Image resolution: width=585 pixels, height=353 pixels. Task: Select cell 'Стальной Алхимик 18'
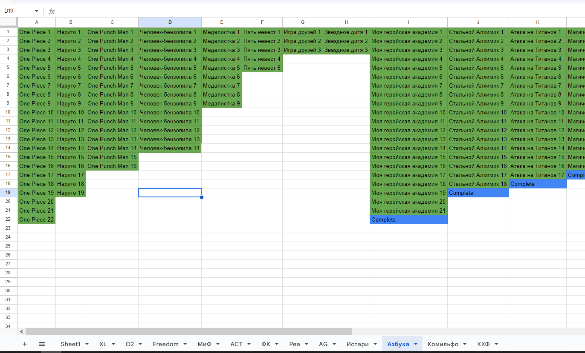[x=478, y=184]
